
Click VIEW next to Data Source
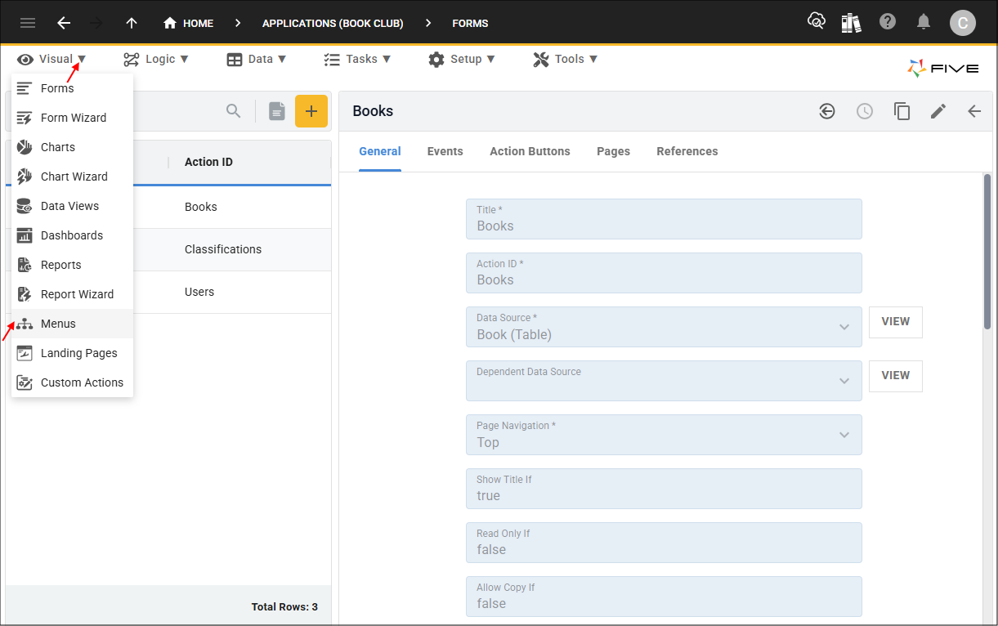tap(896, 322)
